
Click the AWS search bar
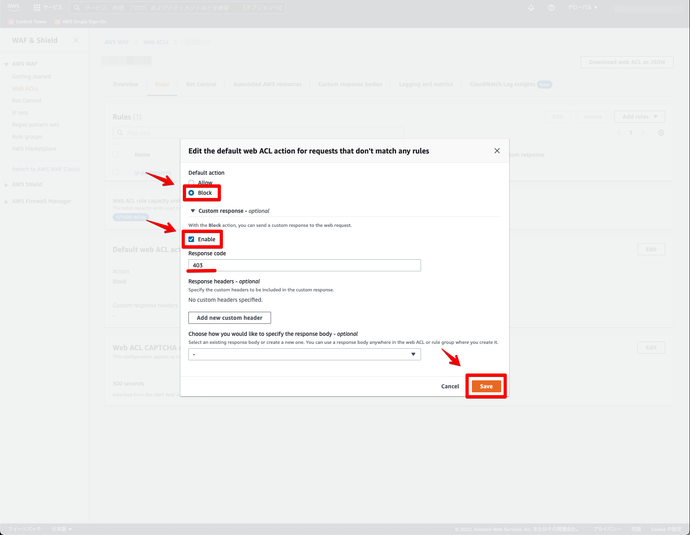(178, 8)
